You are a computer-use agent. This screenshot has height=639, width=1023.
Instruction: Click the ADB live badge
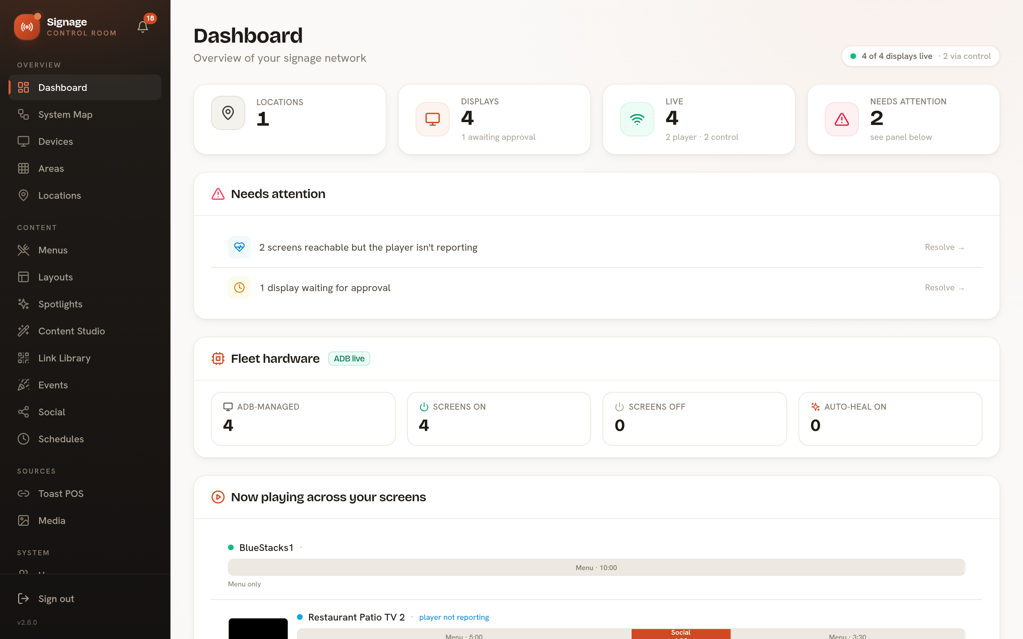pos(349,359)
